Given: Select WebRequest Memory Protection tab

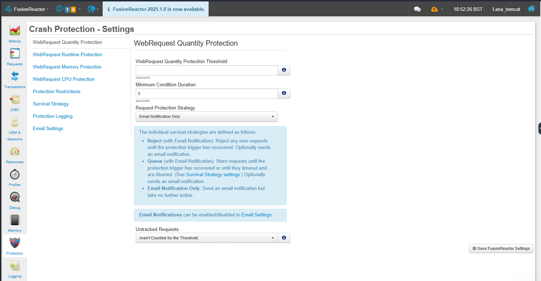Looking at the screenshot, I should 67,67.
